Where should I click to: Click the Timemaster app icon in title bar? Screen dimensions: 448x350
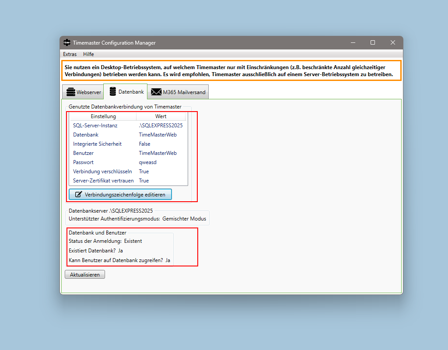67,42
